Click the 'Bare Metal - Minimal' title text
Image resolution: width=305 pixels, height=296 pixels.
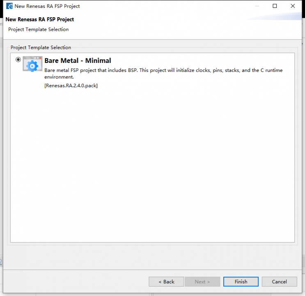pyautogui.click(x=78, y=60)
